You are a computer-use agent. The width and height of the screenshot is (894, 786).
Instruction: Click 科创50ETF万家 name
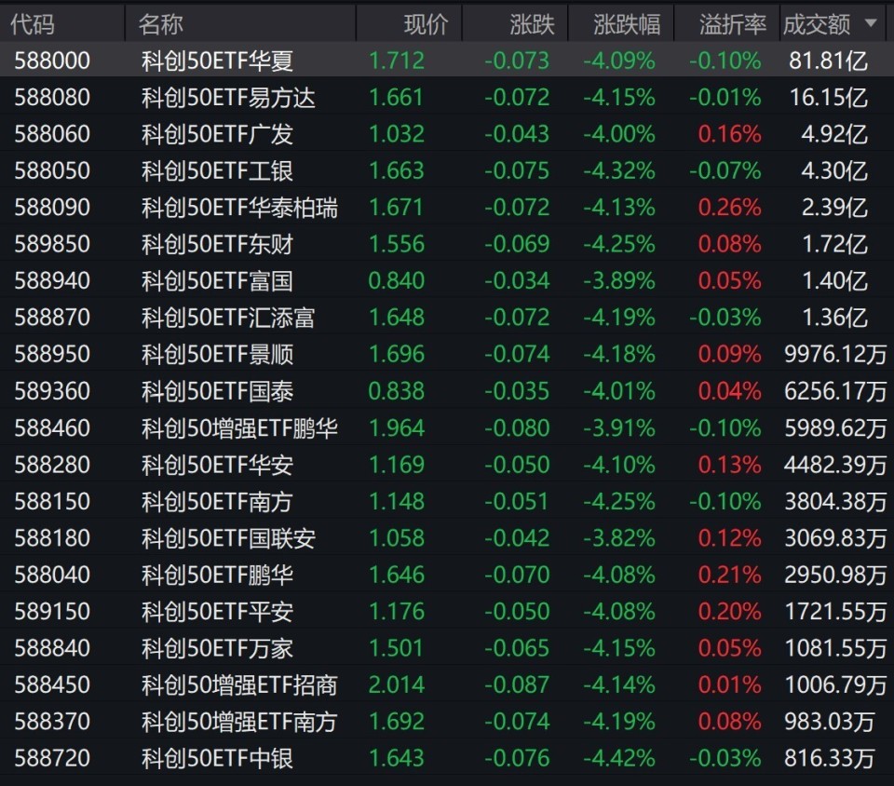coord(217,648)
